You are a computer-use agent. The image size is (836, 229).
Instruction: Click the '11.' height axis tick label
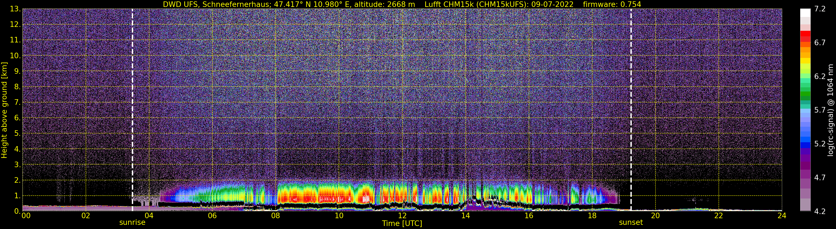coord(15,40)
